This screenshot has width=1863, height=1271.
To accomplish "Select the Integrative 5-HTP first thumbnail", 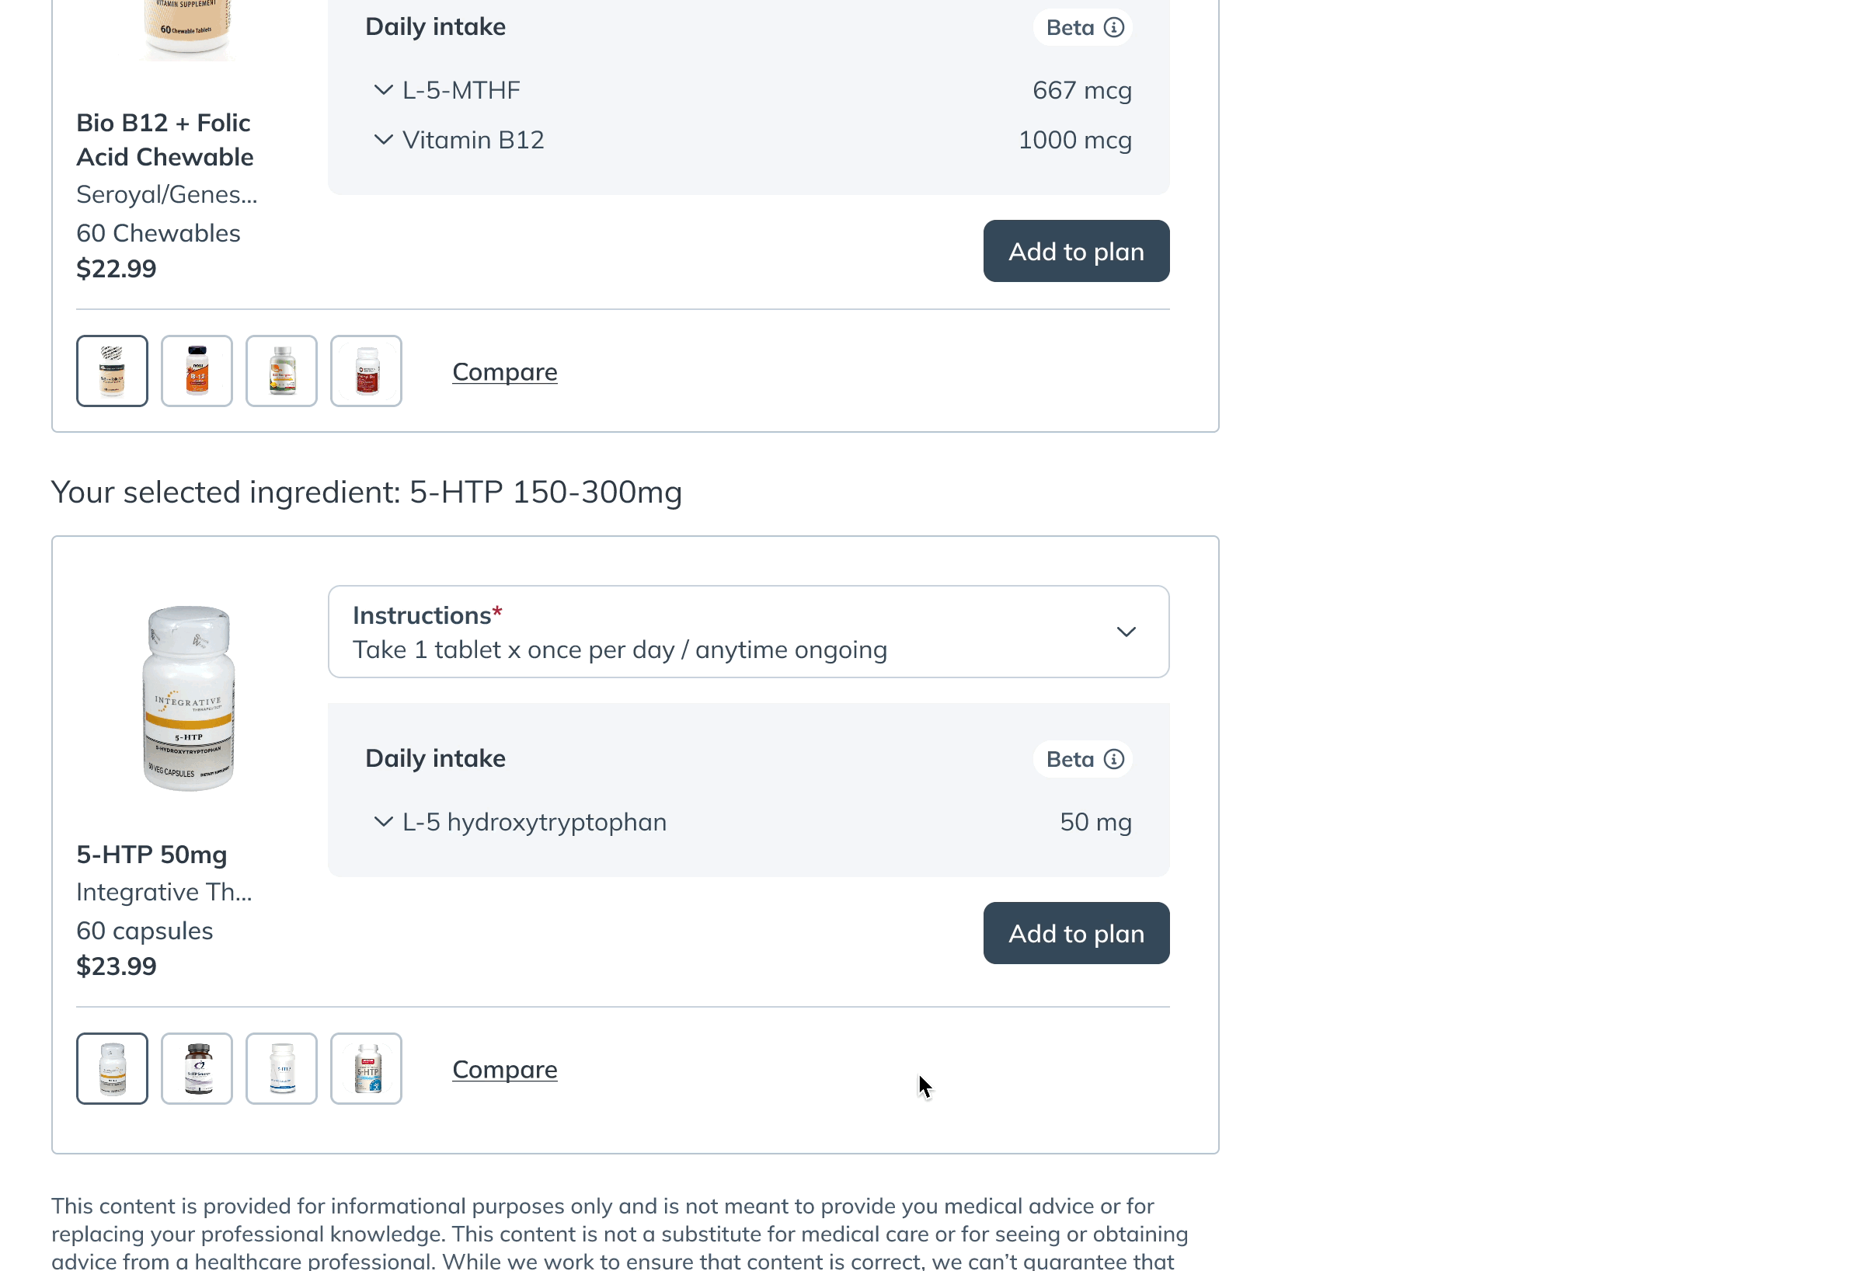I will [112, 1069].
